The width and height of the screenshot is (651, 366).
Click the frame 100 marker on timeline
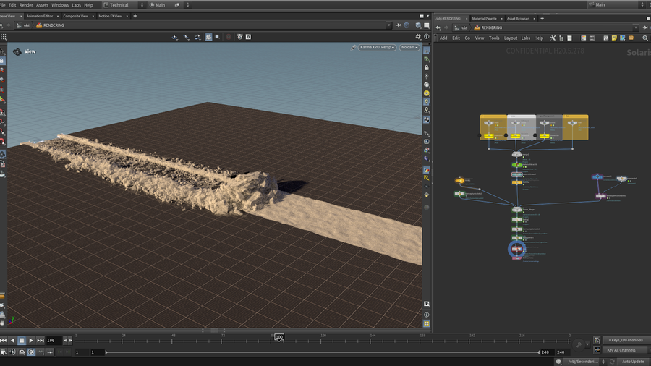tap(279, 337)
